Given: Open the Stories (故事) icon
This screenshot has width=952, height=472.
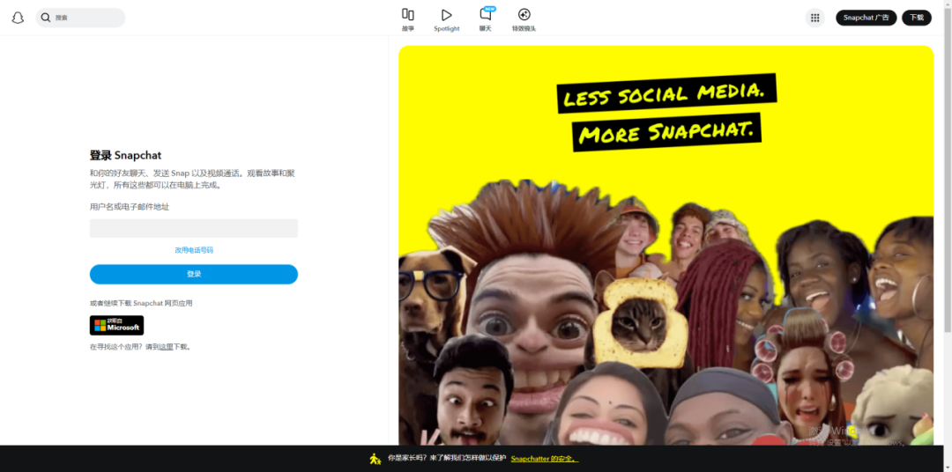Looking at the screenshot, I should pyautogui.click(x=407, y=15).
